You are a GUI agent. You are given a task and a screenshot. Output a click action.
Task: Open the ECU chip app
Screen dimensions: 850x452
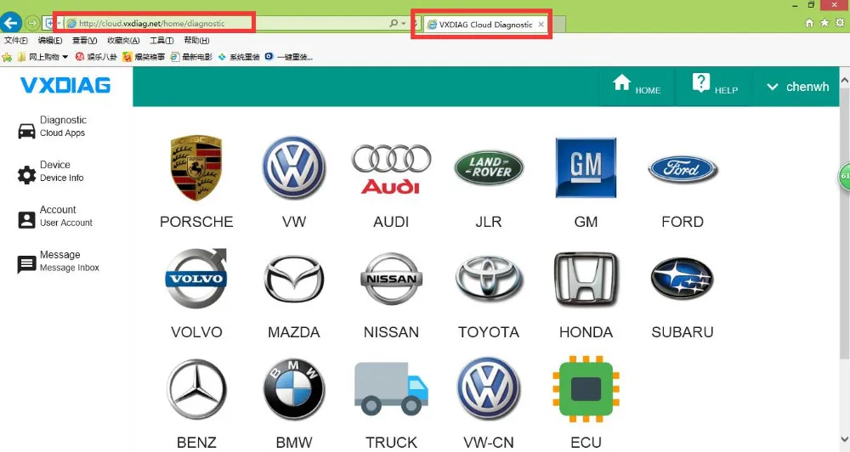[x=586, y=389]
